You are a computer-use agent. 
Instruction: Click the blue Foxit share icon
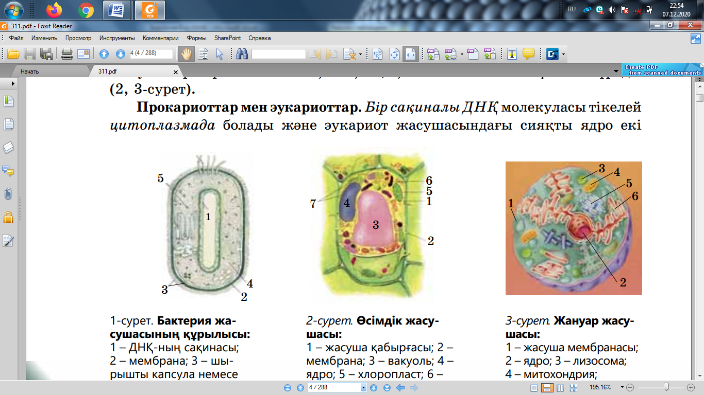(x=552, y=54)
